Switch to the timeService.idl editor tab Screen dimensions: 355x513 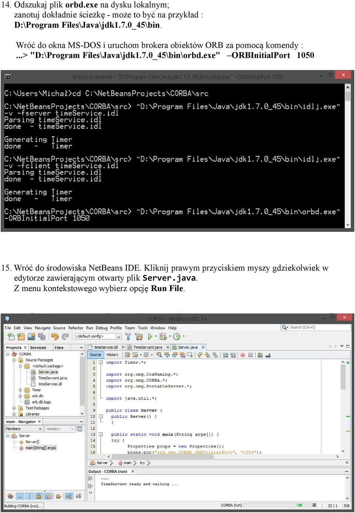pos(106,347)
